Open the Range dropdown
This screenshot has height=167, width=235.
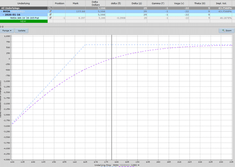(x=7, y=30)
